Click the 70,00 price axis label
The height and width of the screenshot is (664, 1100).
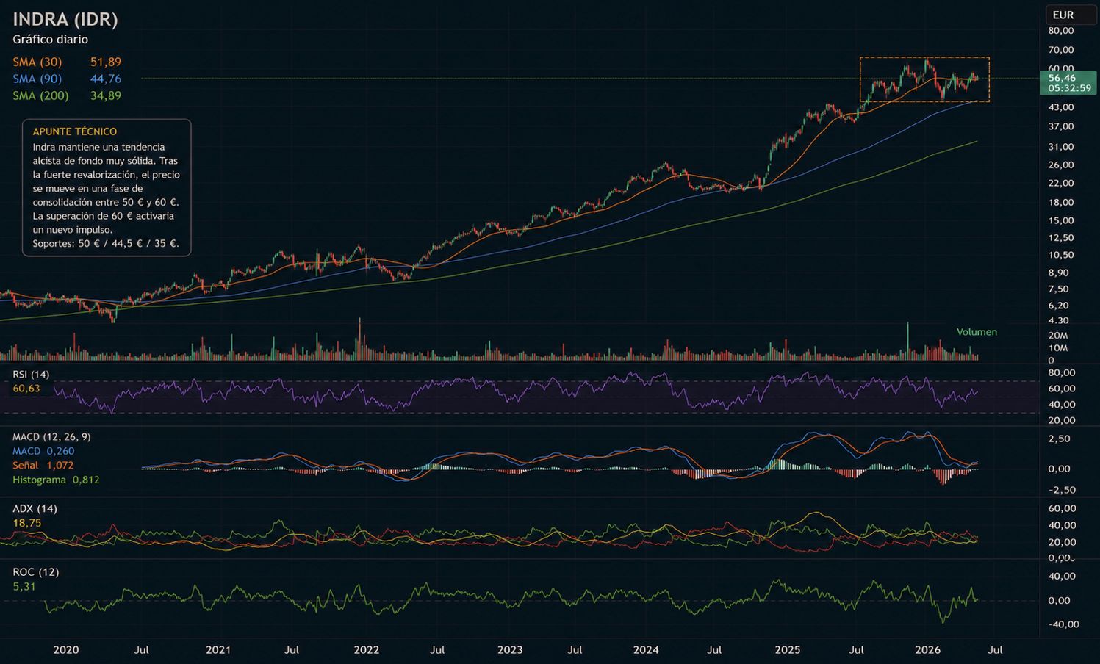pyautogui.click(x=1061, y=50)
